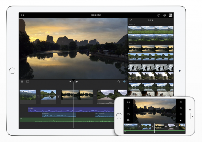This screenshot has width=202, height=142.
Task: Edit transition before sunset clip on iPhone
Action: pos(153,127)
